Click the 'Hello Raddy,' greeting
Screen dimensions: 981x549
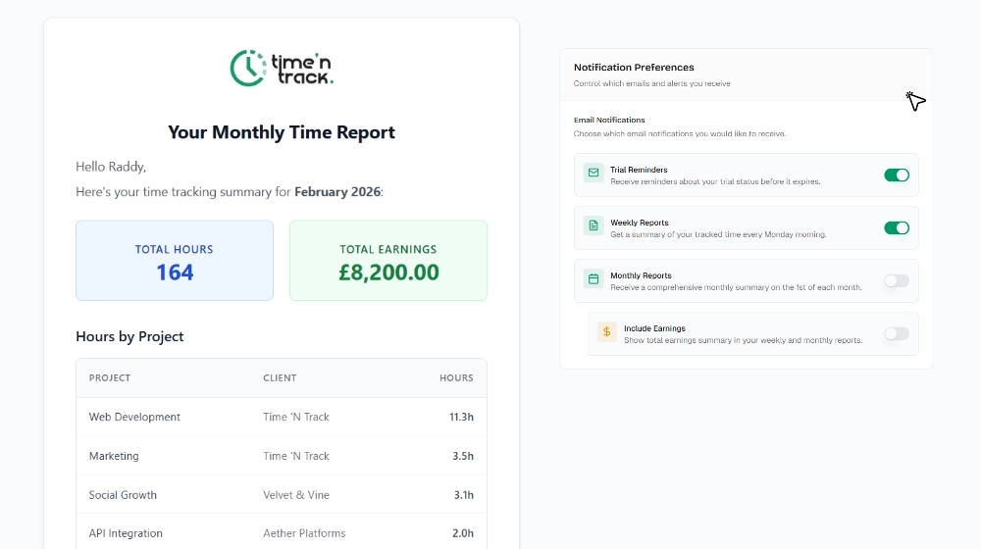pos(111,167)
